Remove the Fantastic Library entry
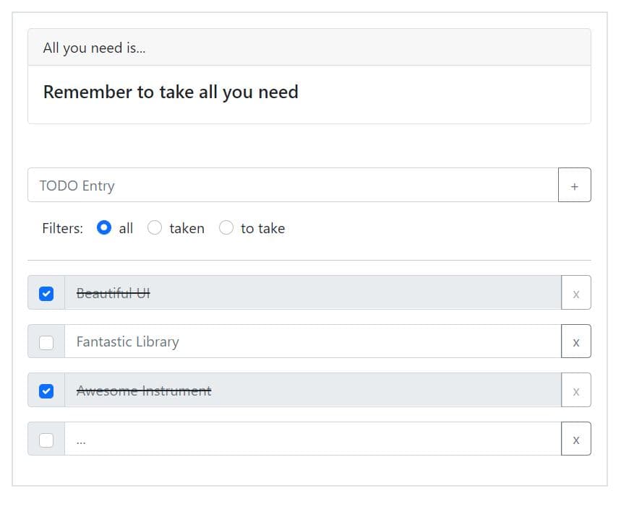Viewport: 634px width, 514px height. coord(575,341)
